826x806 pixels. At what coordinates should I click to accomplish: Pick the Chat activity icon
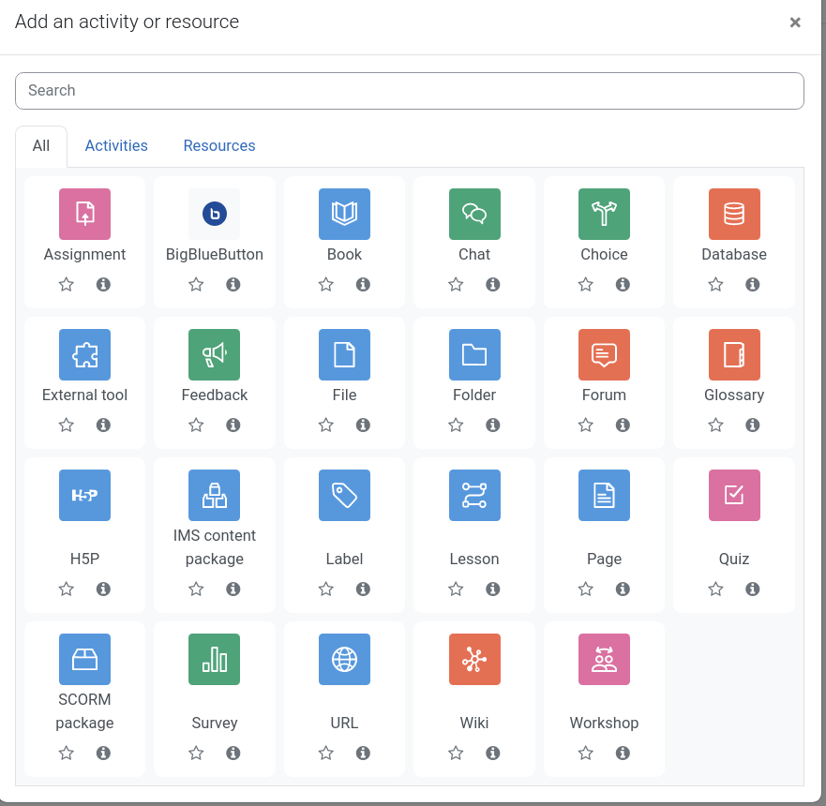point(474,214)
